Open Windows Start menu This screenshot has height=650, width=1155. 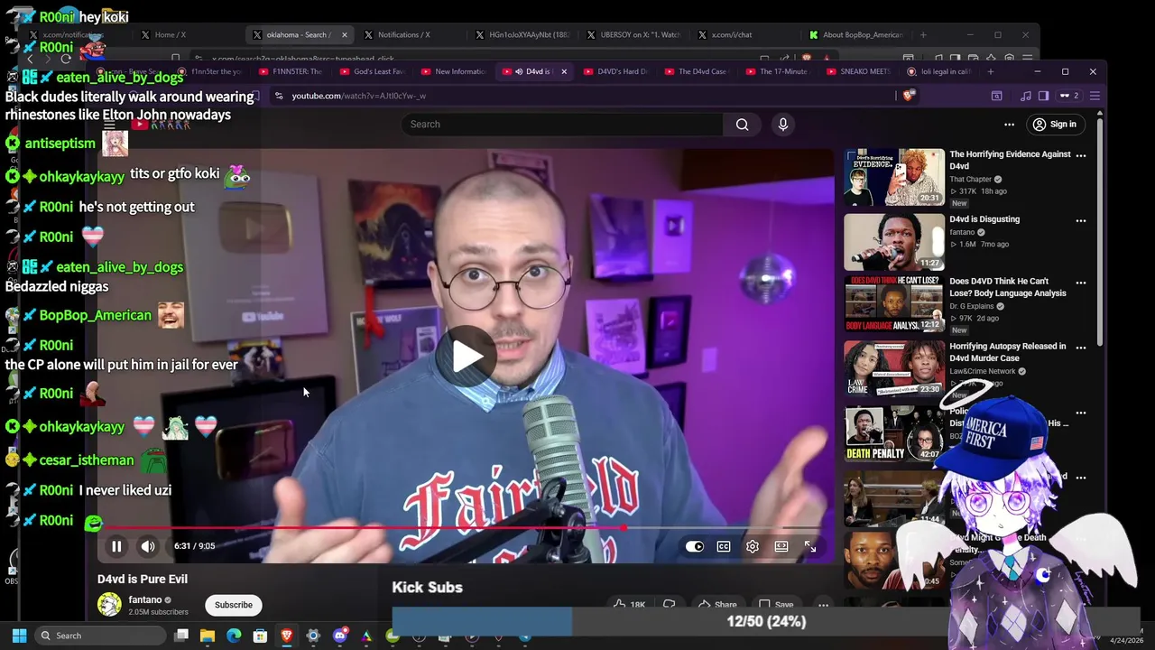coord(19,636)
